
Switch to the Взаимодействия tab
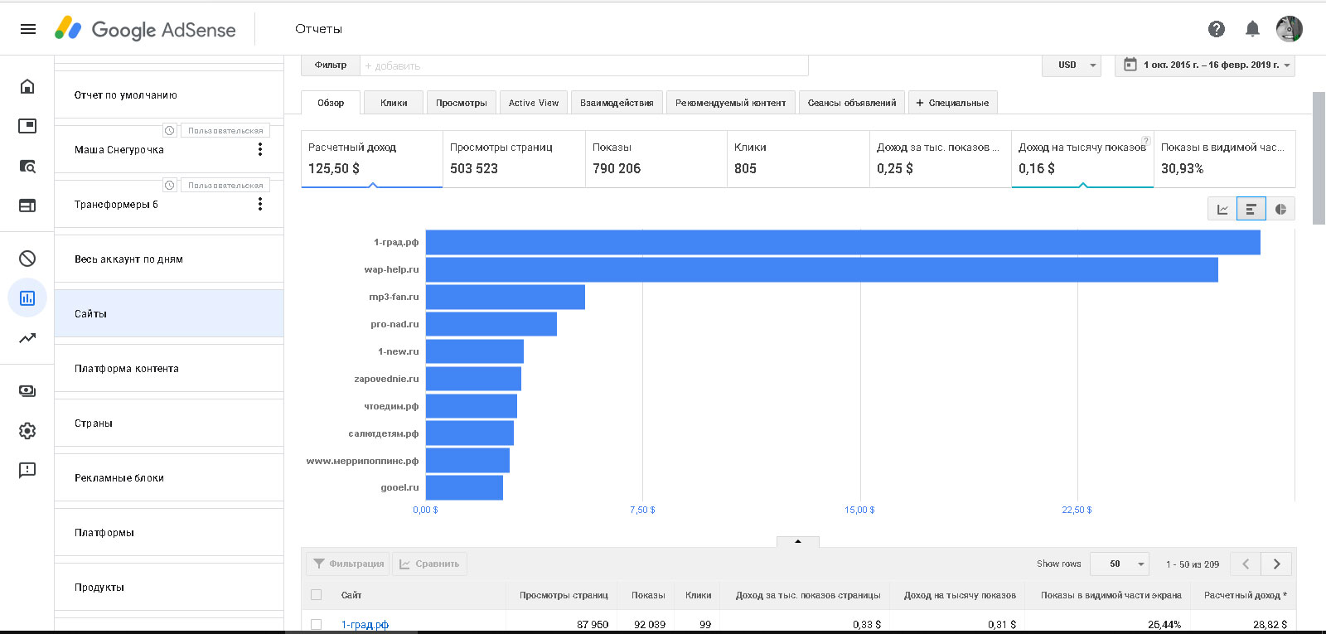(x=617, y=103)
